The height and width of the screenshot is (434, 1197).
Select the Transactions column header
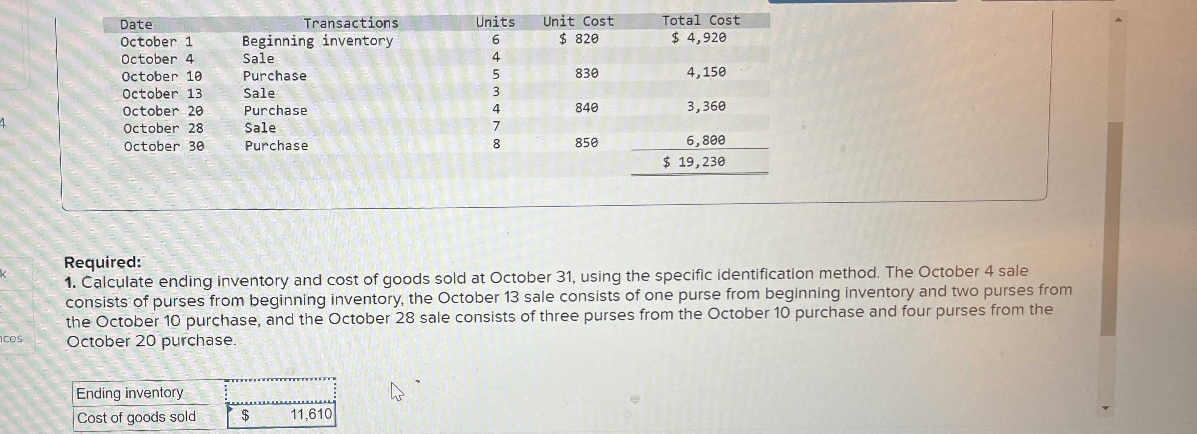pyautogui.click(x=352, y=22)
